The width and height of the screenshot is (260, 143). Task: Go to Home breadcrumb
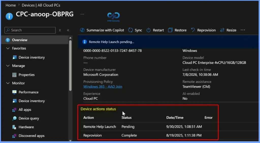click(11, 5)
